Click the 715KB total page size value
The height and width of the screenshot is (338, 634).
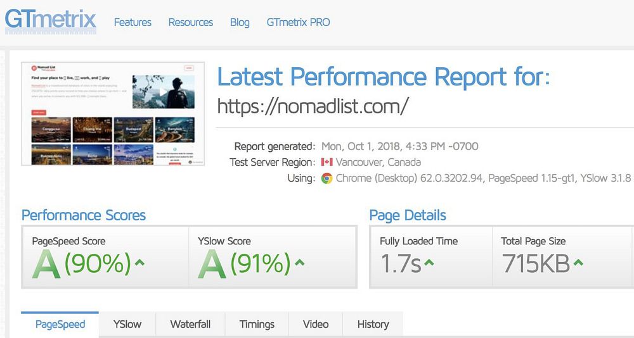click(x=536, y=264)
